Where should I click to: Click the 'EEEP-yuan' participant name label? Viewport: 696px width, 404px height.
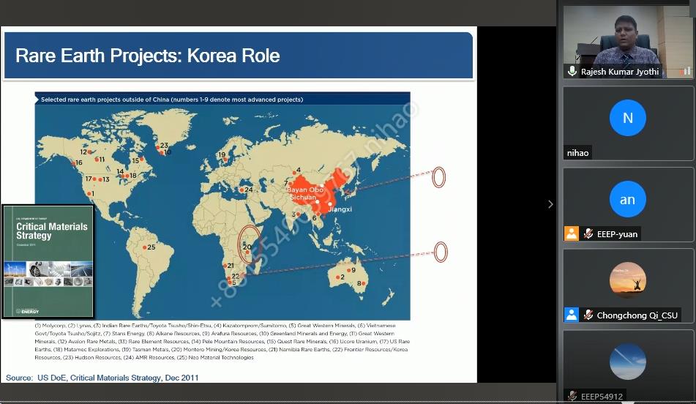[x=617, y=234]
